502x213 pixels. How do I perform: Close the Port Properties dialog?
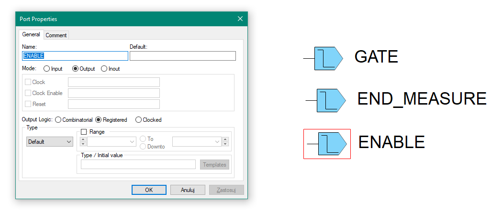240,19
